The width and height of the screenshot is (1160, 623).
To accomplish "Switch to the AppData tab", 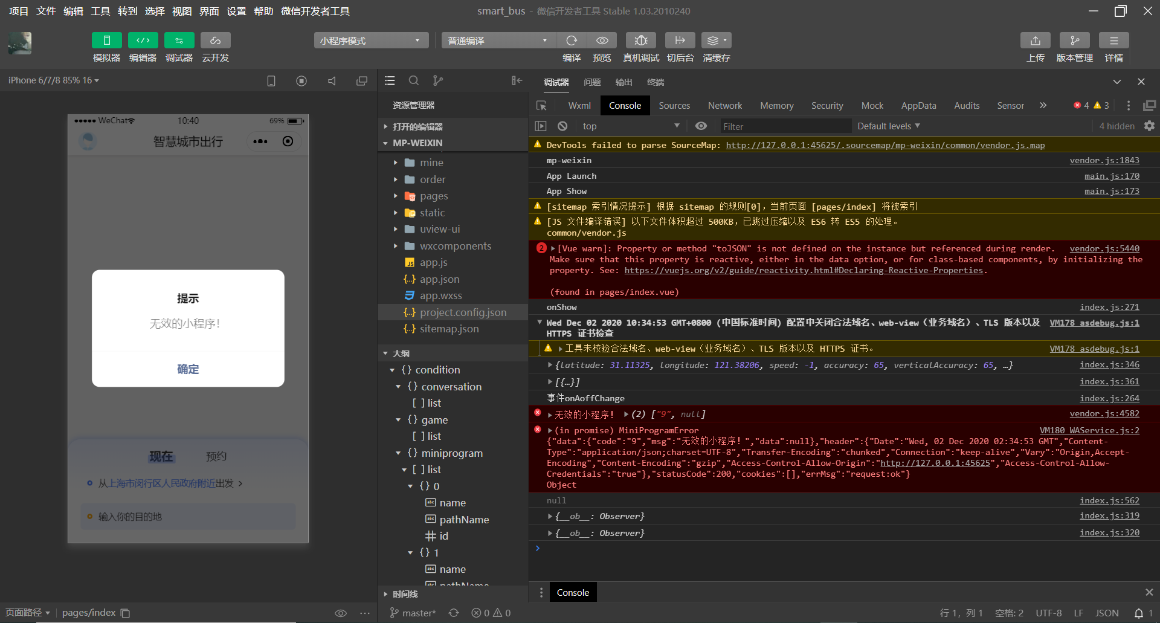I will tap(918, 106).
